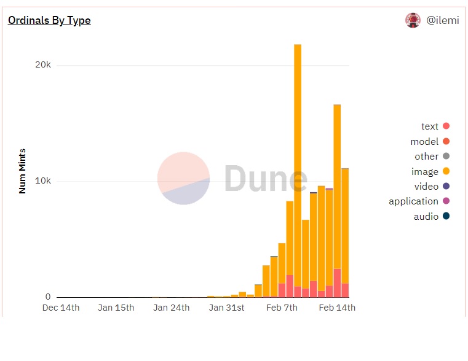Toggle the text series legend dot
The image size is (468, 361).
[x=446, y=126]
